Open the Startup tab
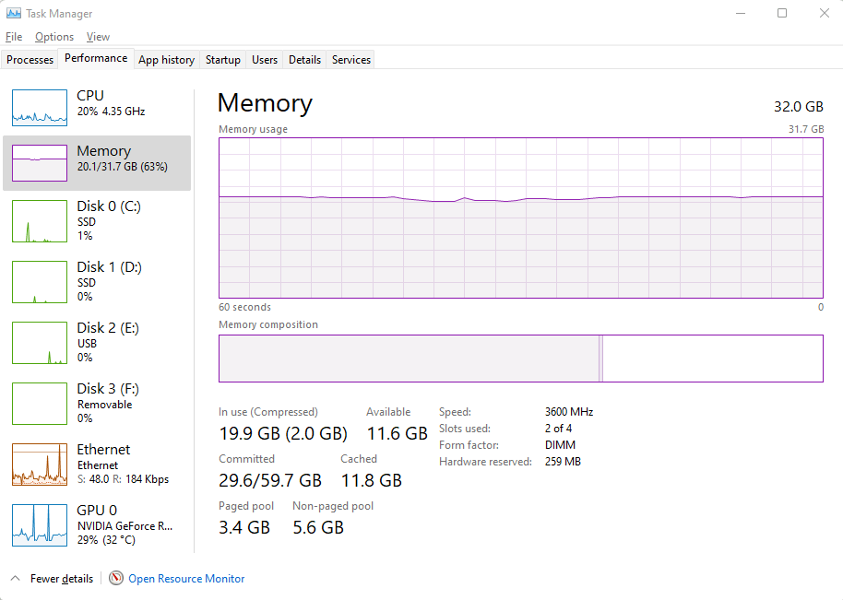The image size is (843, 600). 222,59
